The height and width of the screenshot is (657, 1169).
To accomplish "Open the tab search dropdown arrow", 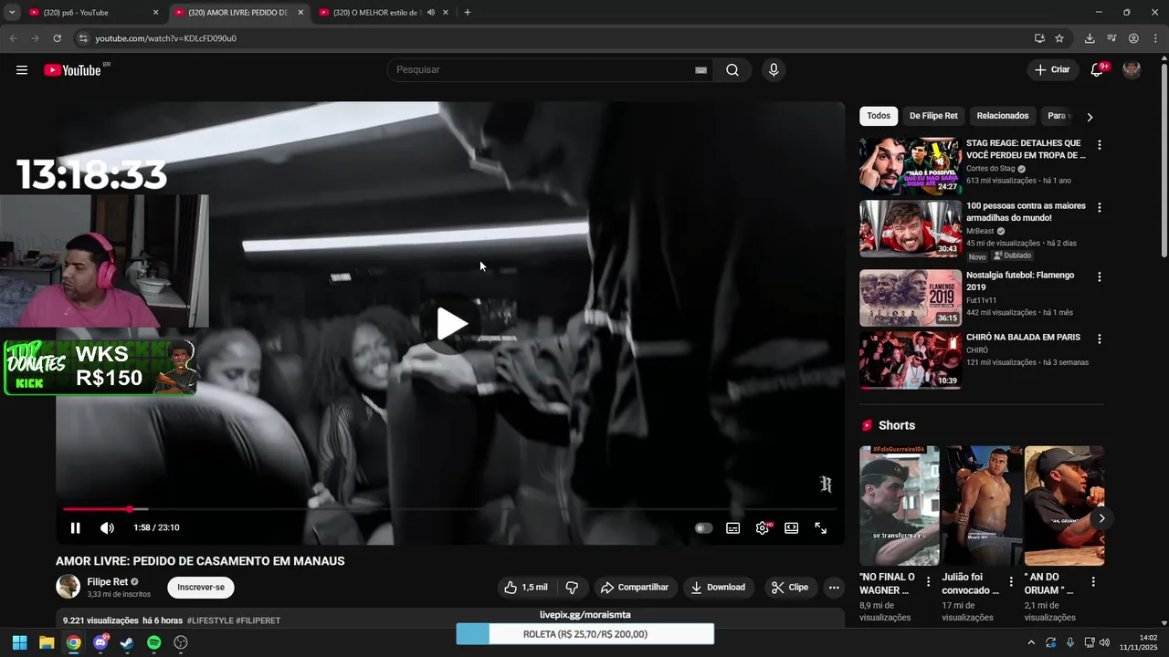I will tap(12, 13).
